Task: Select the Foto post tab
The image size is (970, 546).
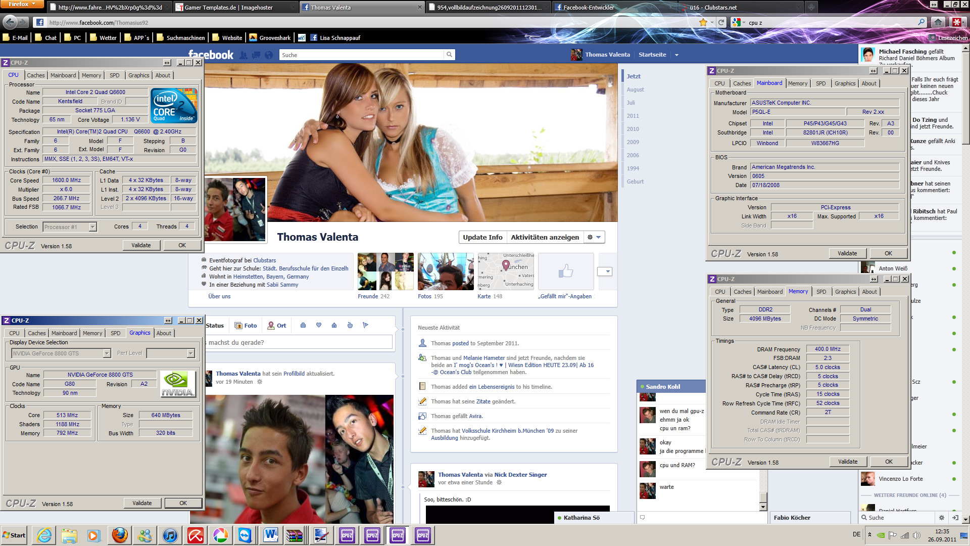Action: pos(246,326)
